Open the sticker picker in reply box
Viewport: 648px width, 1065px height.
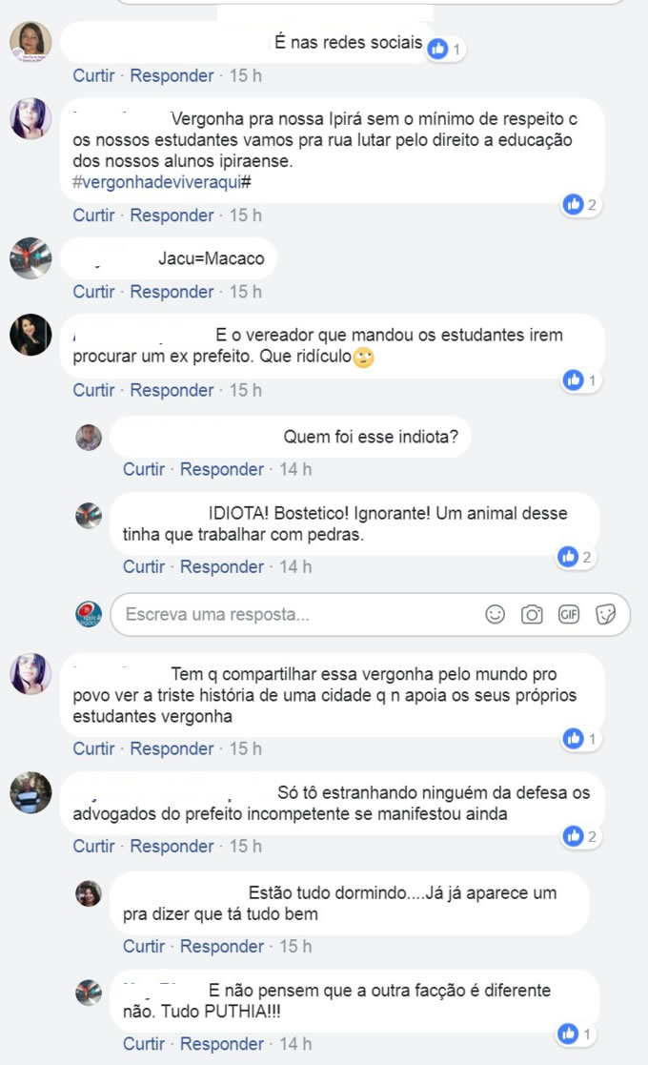click(x=605, y=614)
